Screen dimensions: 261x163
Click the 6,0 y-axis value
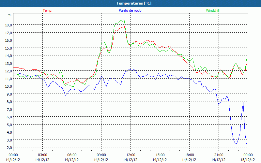click(9, 117)
